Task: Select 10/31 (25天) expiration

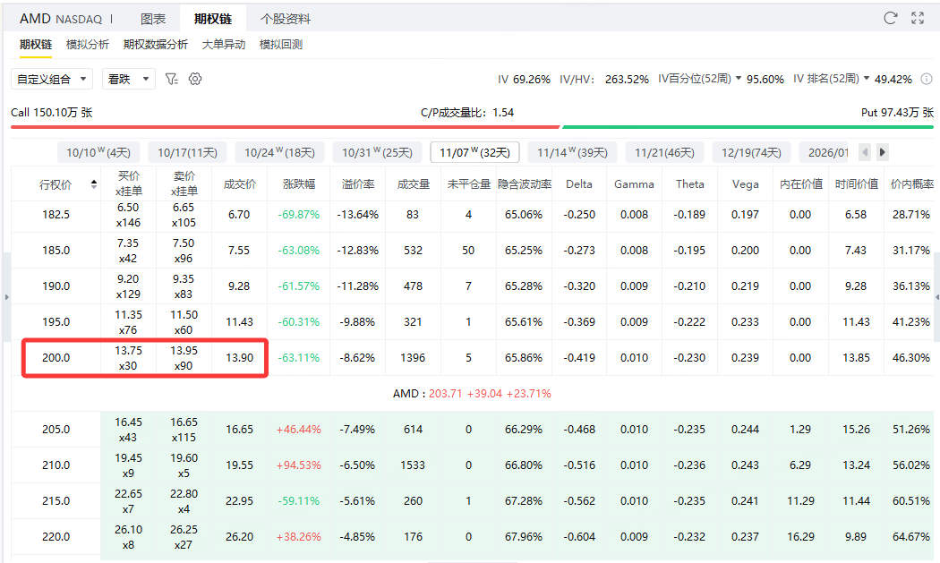Action: pos(377,152)
